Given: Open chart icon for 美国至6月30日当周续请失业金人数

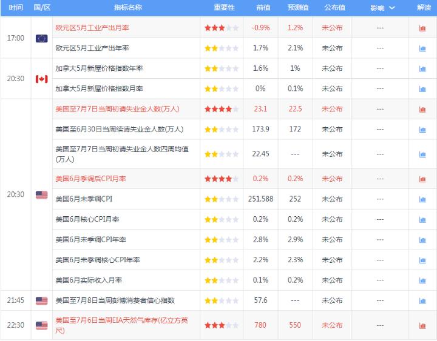Looking at the screenshot, I should click(x=422, y=130).
